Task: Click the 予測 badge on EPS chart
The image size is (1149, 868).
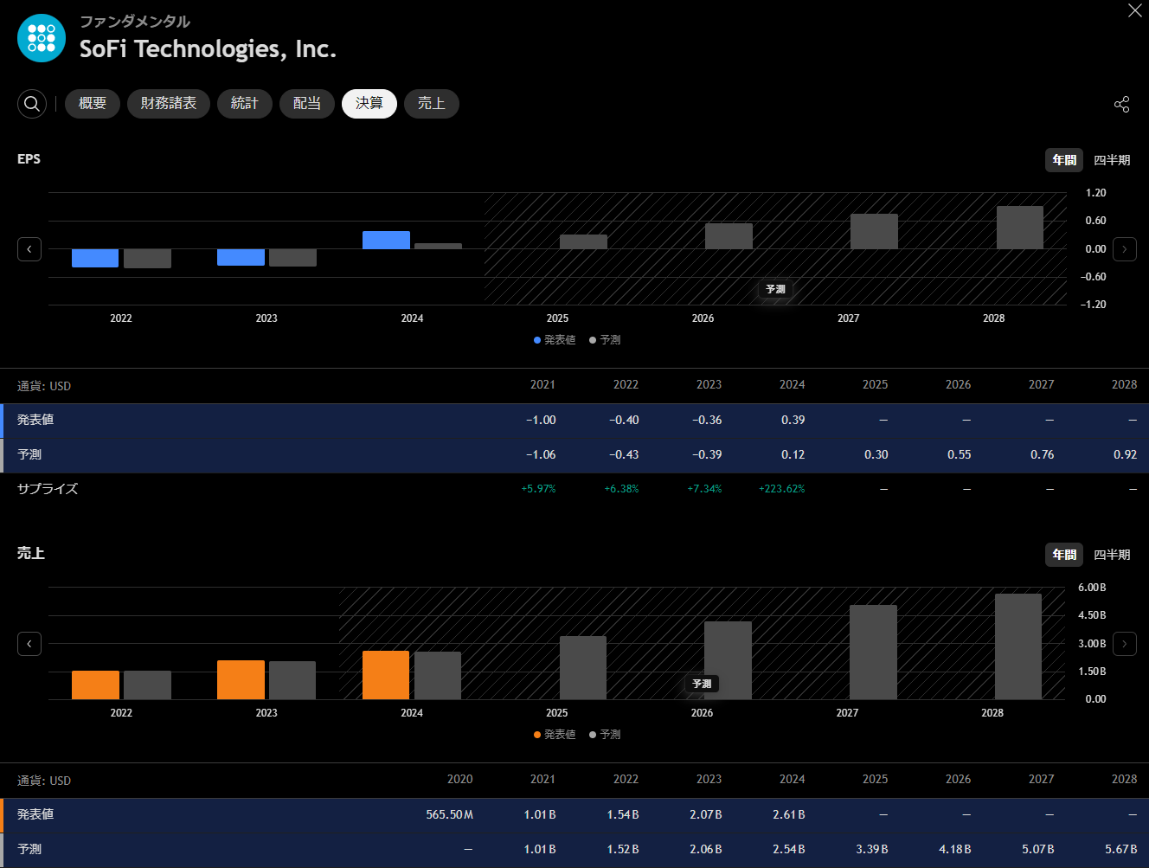Action: (775, 289)
